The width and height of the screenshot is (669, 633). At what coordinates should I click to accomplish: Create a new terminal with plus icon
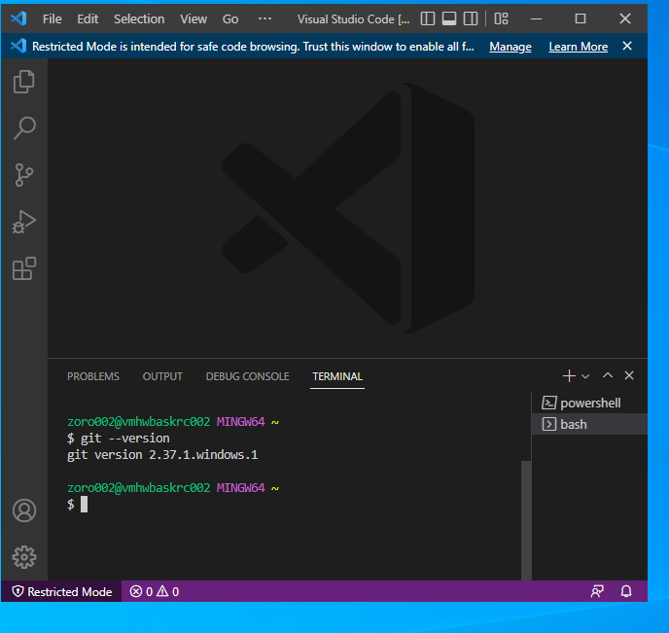[x=569, y=375]
